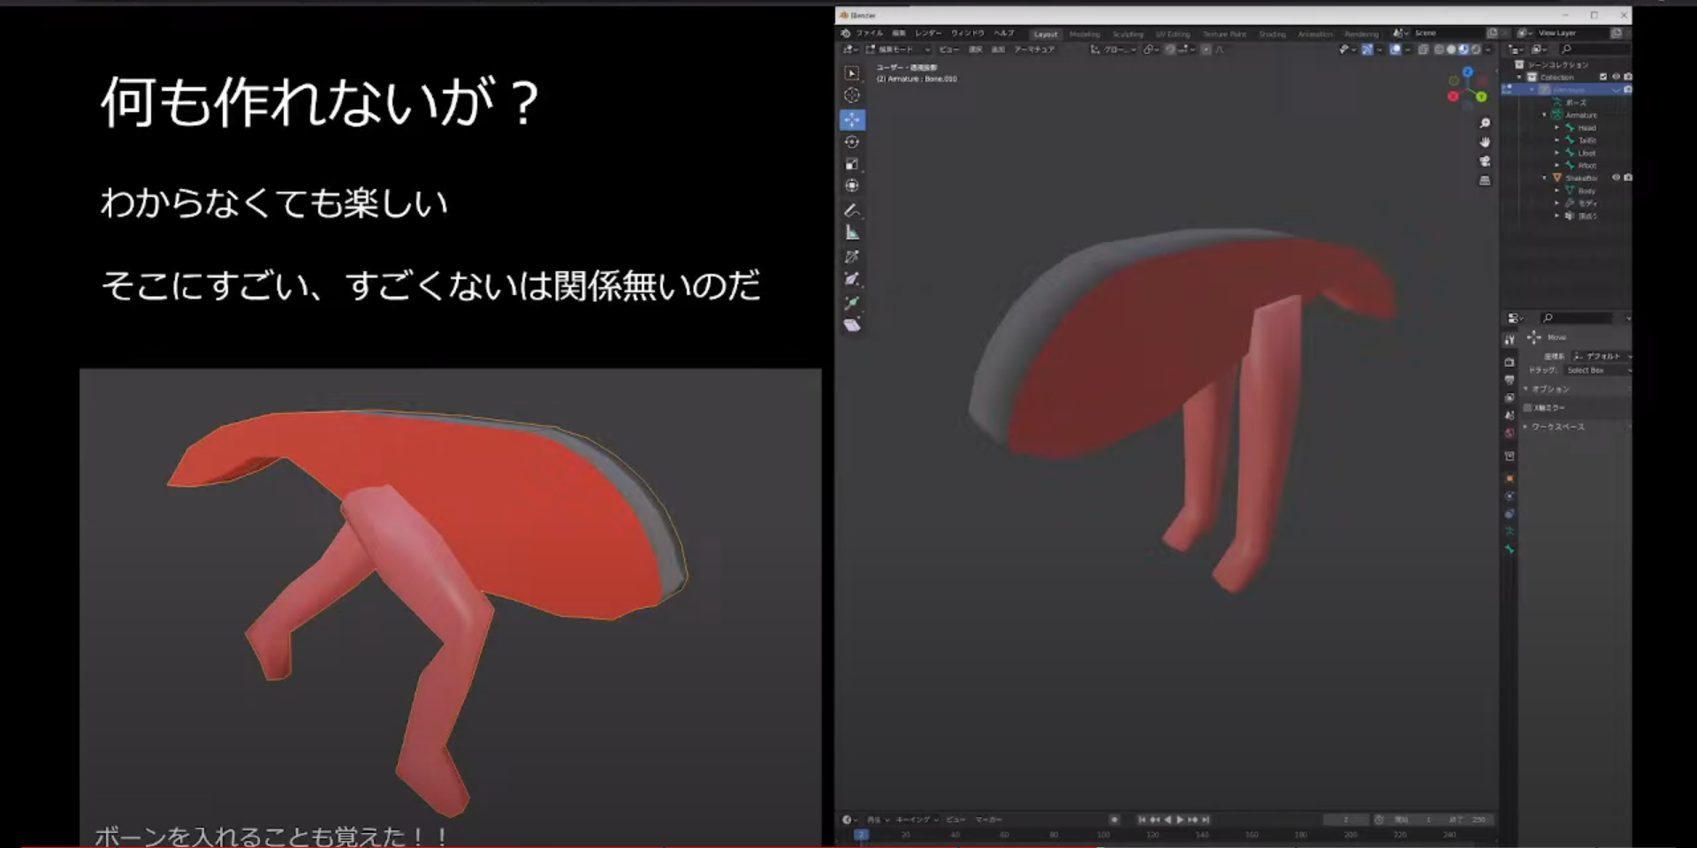Toggle camera view in viewport
1697x848 pixels.
[x=1485, y=162]
